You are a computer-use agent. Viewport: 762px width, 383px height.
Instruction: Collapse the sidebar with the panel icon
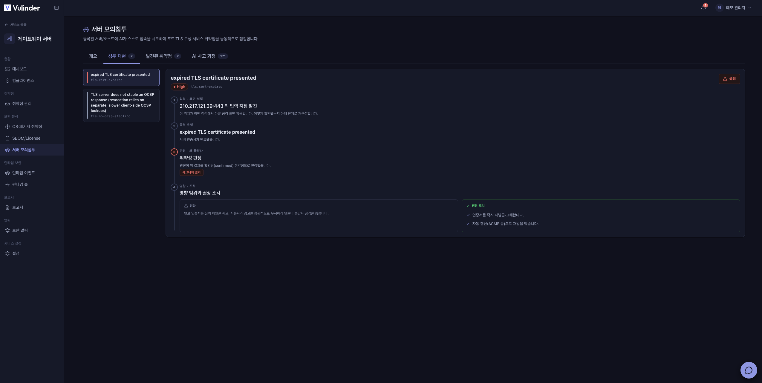pyautogui.click(x=56, y=8)
